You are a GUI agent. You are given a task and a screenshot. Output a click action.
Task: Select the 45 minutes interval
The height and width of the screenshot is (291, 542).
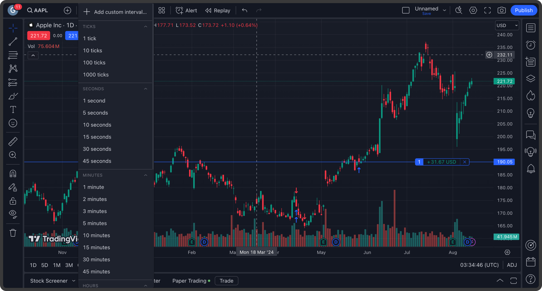[115, 272]
